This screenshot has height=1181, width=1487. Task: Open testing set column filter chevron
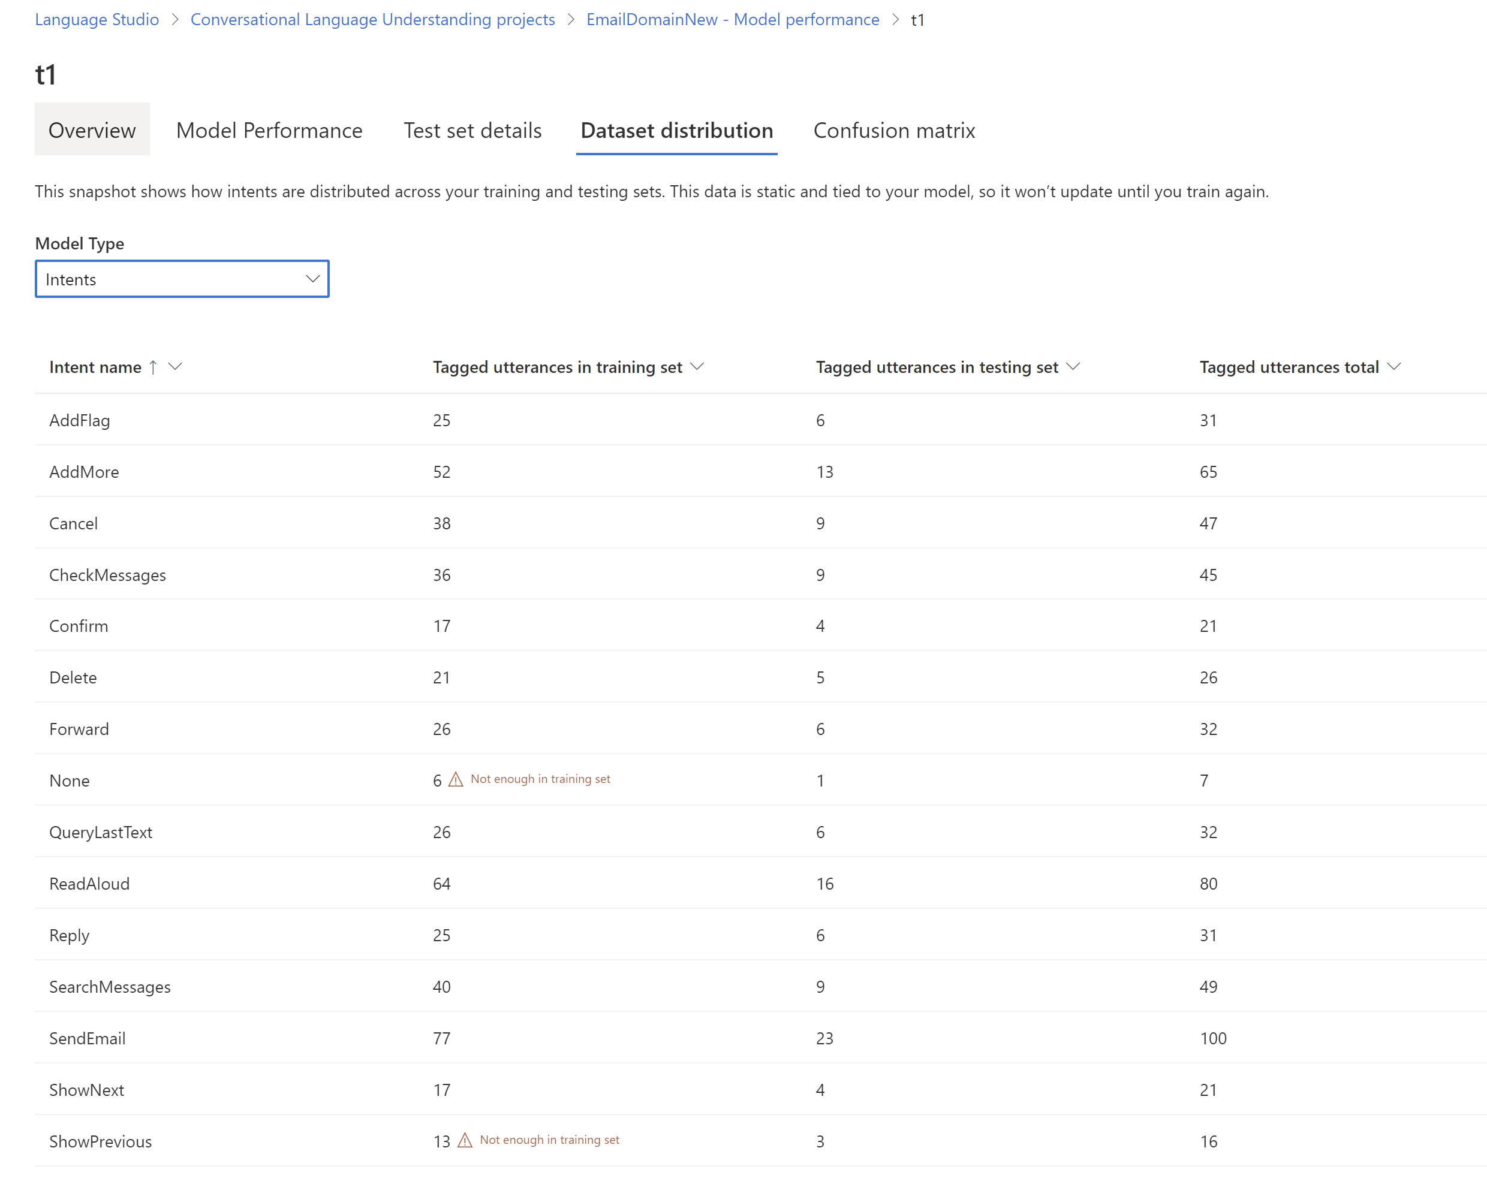tap(1073, 367)
